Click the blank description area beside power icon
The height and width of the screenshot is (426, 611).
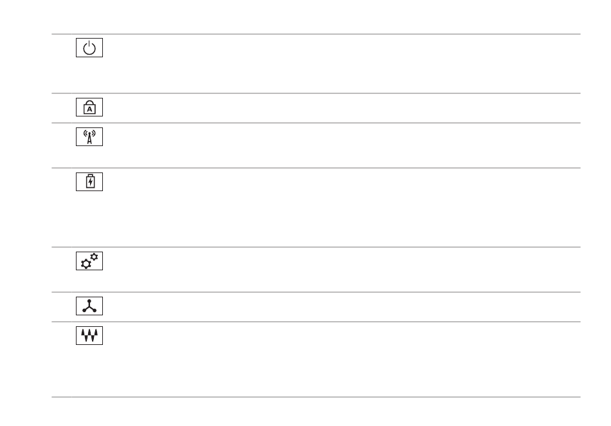click(343, 64)
